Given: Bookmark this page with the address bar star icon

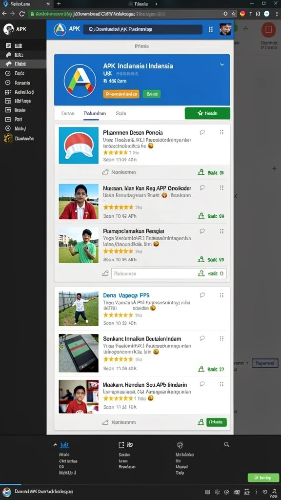Looking at the screenshot, I should click(234, 14).
